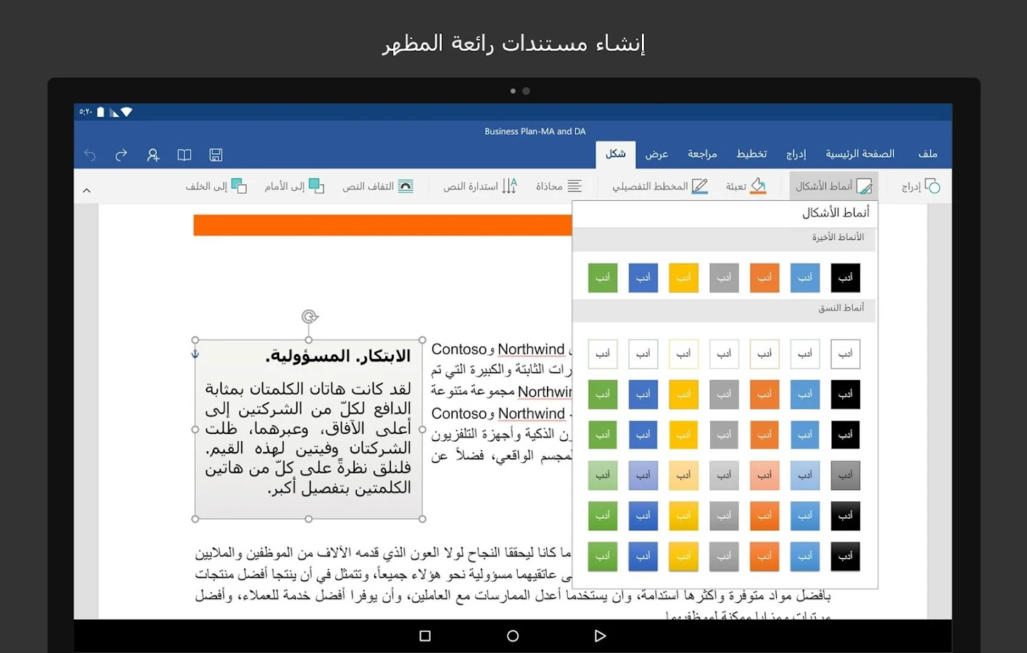This screenshot has height=653, width=1027.
Task: Choose pale green light-fill theme style
Action: tap(603, 475)
